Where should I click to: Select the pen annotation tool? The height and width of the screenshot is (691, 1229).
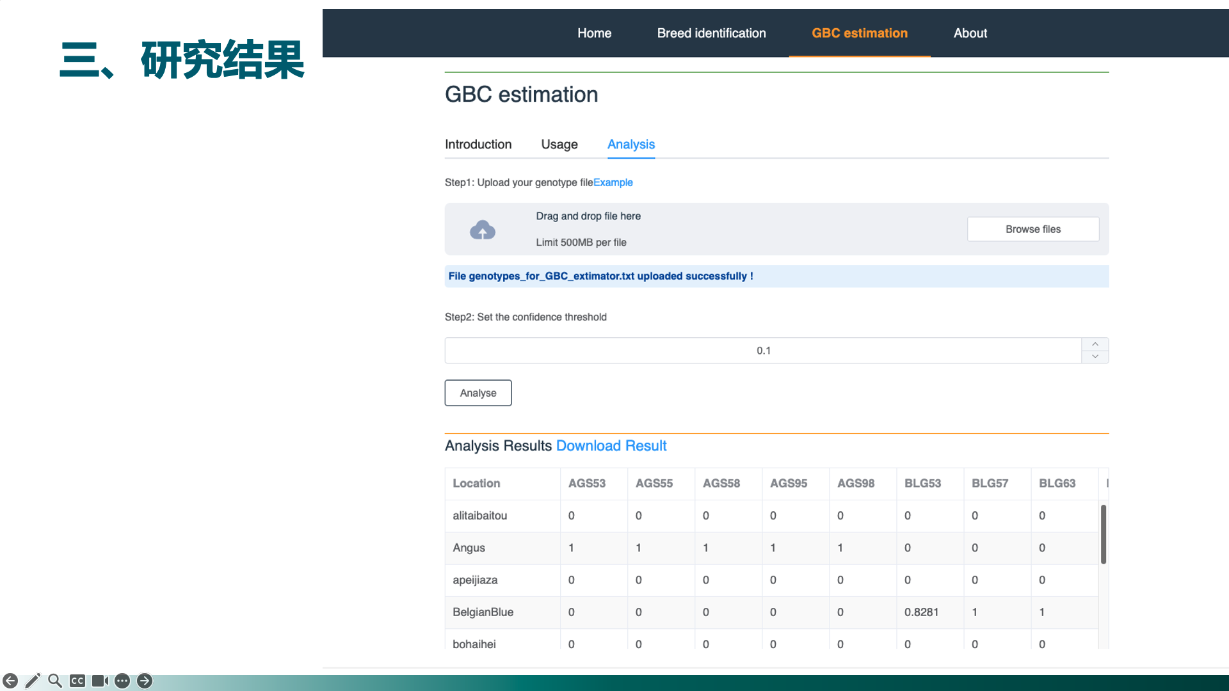pyautogui.click(x=33, y=681)
